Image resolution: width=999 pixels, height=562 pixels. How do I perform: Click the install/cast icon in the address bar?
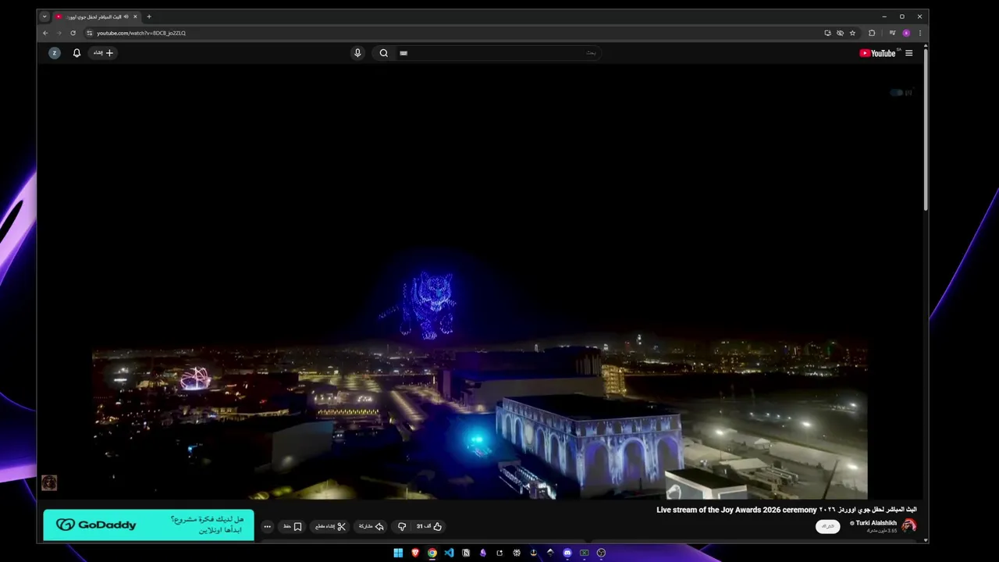pyautogui.click(x=827, y=33)
